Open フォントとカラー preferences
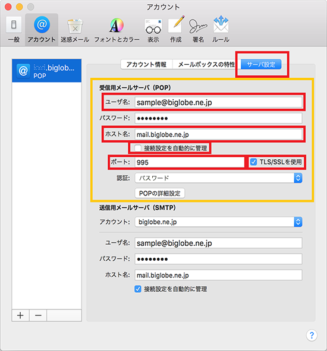The width and height of the screenshot is (327, 351). (117, 30)
